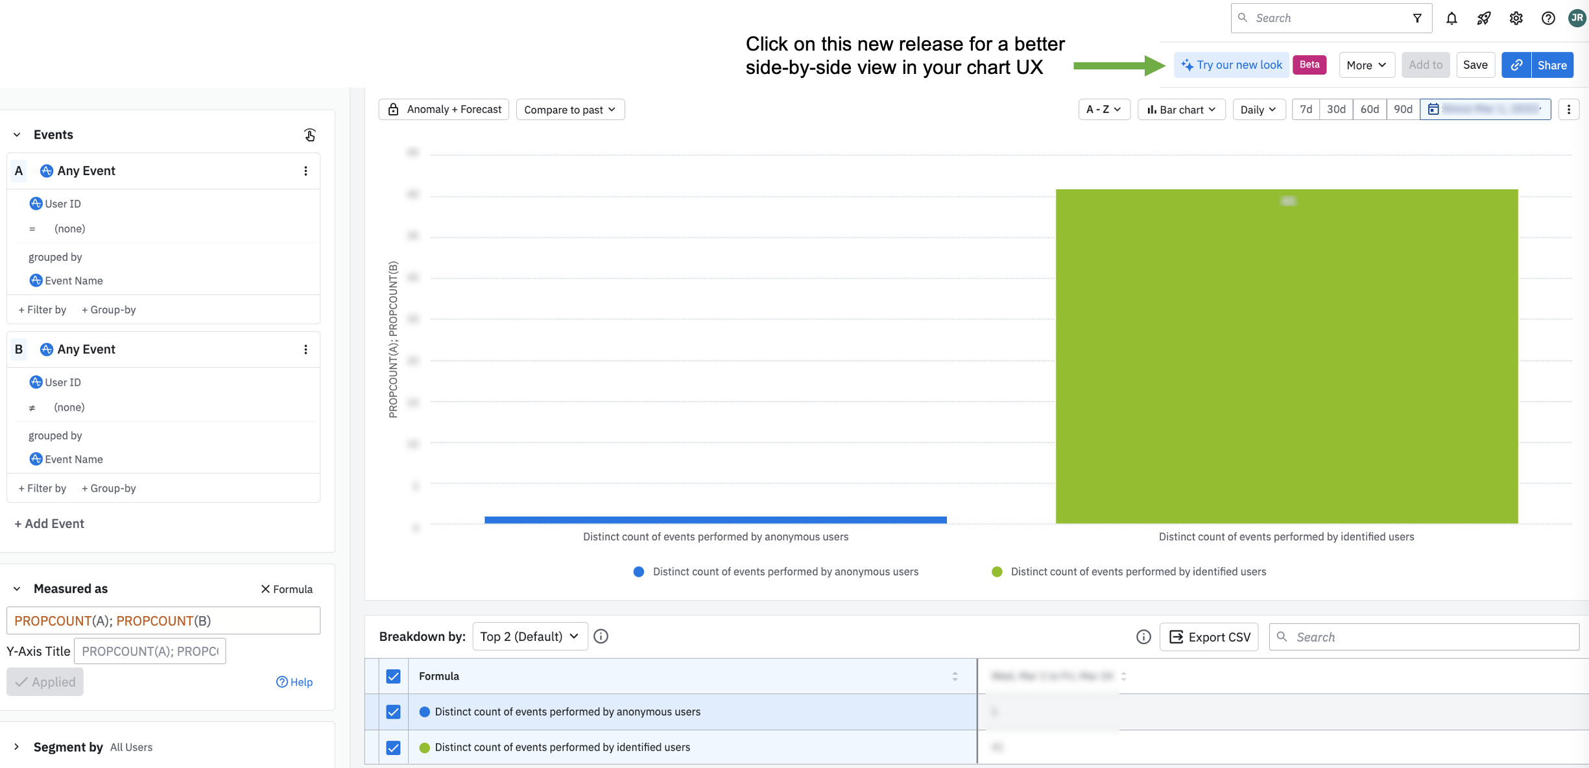1589x768 pixels.
Task: Open the Bar chart type dropdown
Action: 1181,110
